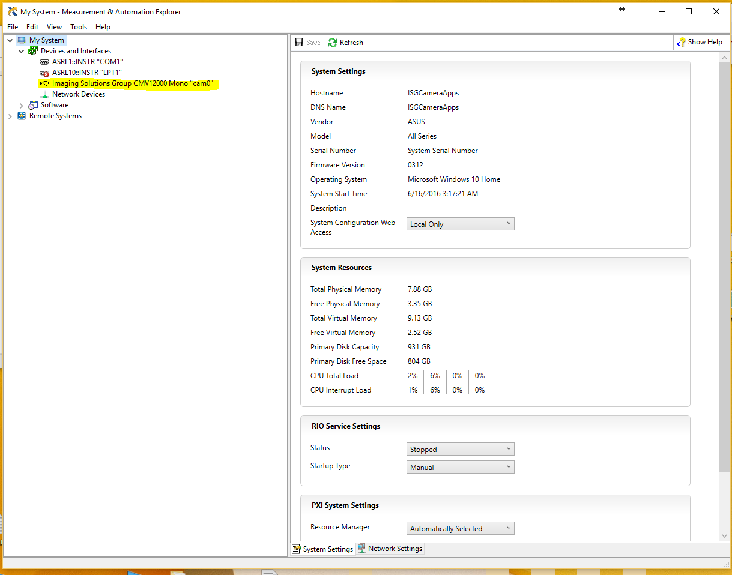Select the Software tree item label
Screen dimensions: 732x575
pos(55,105)
